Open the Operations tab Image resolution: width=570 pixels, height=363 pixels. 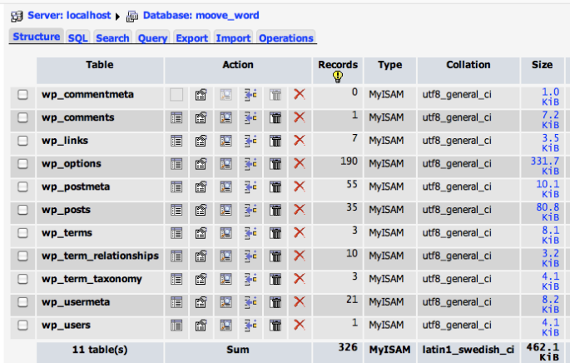click(286, 38)
